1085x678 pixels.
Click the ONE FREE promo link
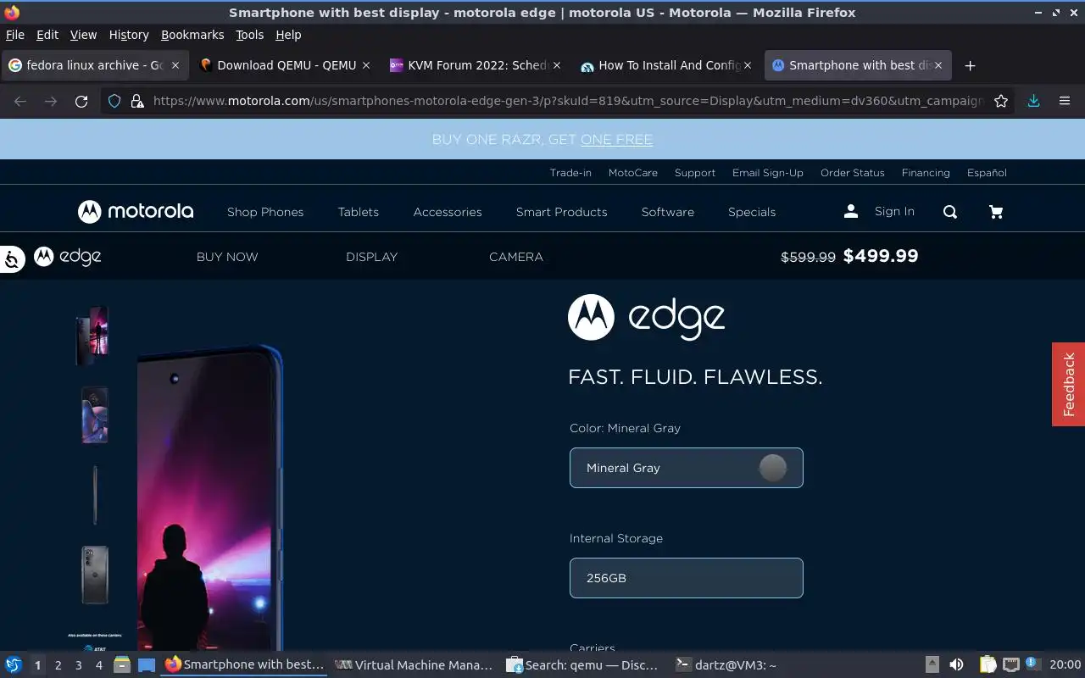(x=616, y=139)
